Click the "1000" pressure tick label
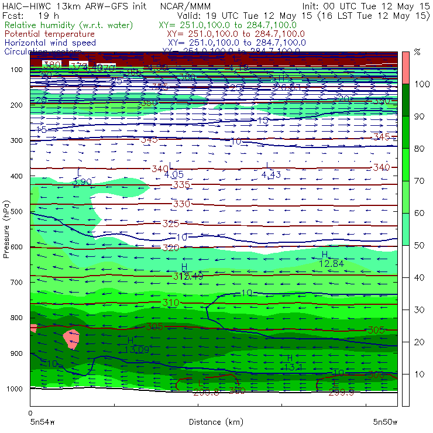Screen dimensions: 433x433 pos(15,389)
